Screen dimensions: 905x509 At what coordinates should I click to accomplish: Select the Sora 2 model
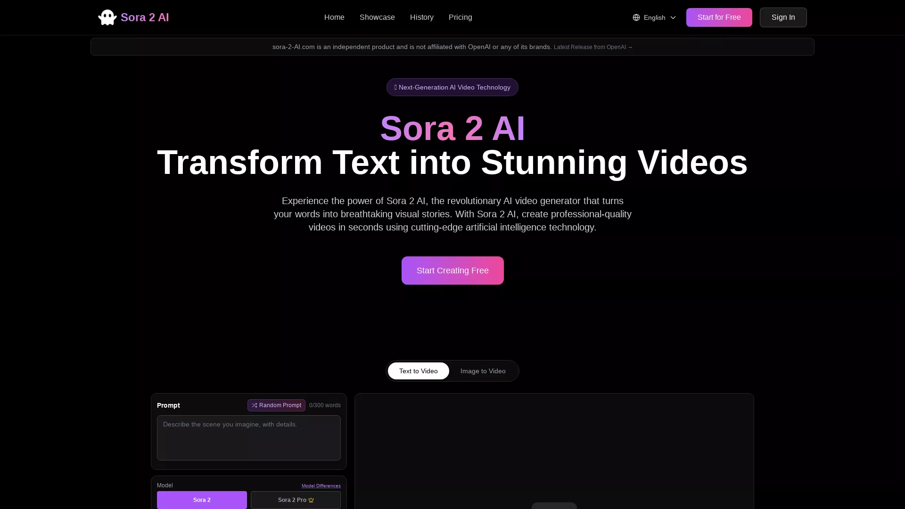pyautogui.click(x=202, y=500)
